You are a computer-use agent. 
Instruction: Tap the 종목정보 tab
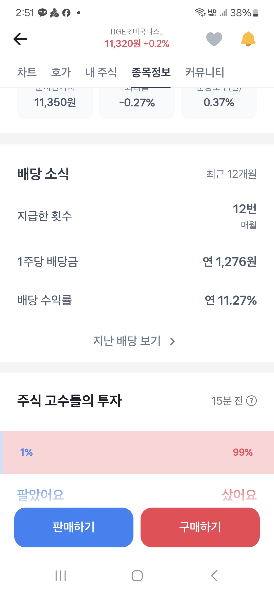pyautogui.click(x=151, y=72)
